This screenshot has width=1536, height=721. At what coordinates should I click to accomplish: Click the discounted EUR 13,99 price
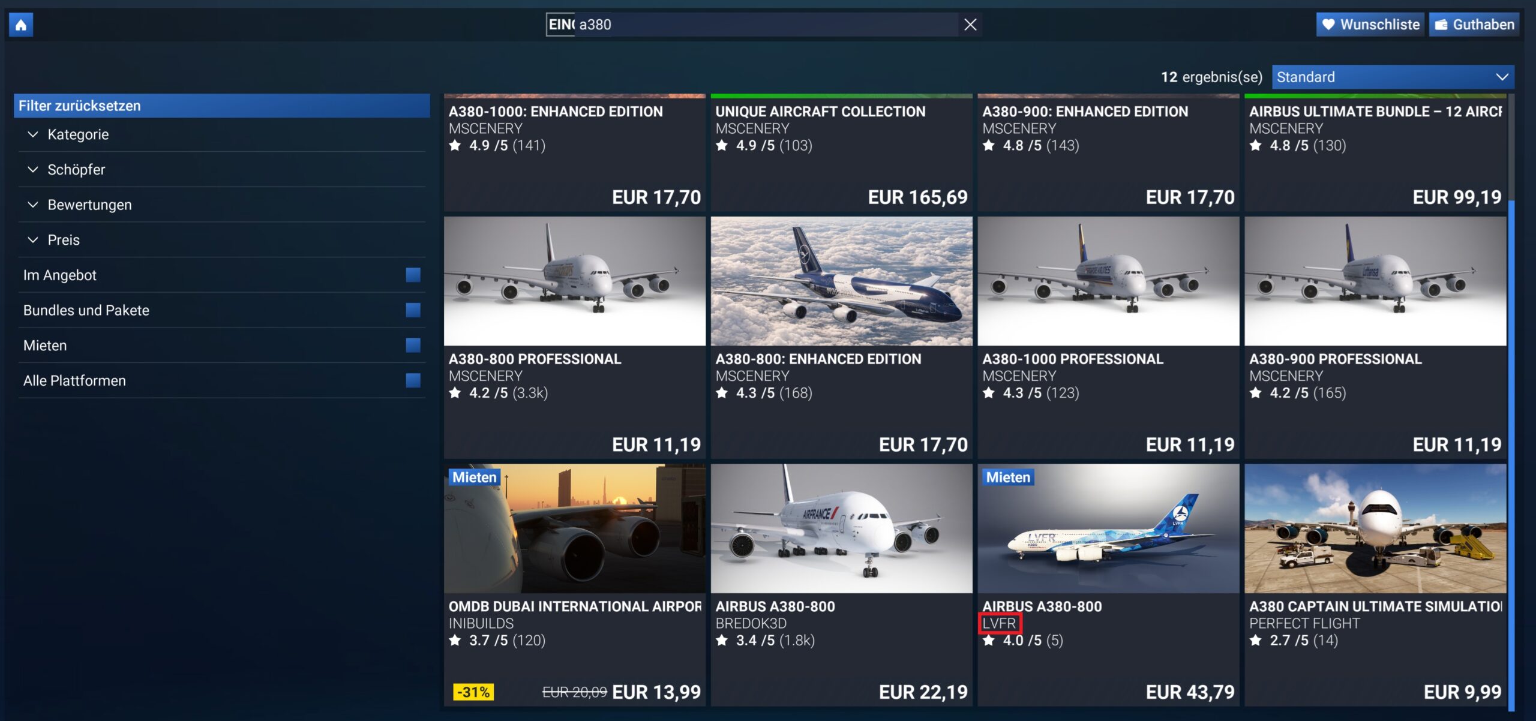click(x=656, y=692)
